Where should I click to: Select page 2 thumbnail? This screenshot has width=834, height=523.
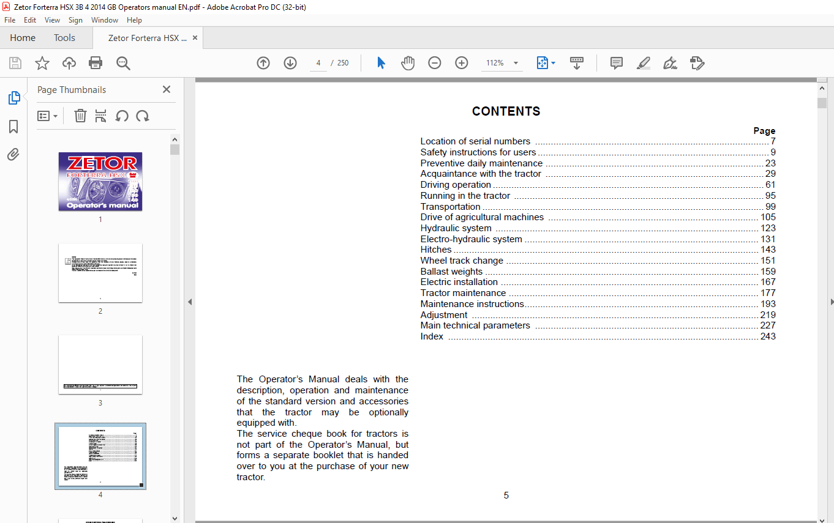point(100,273)
